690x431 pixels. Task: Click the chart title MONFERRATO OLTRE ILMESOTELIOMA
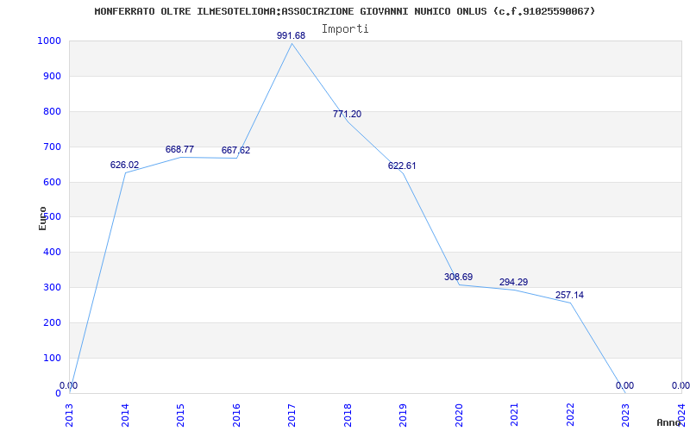point(344,11)
